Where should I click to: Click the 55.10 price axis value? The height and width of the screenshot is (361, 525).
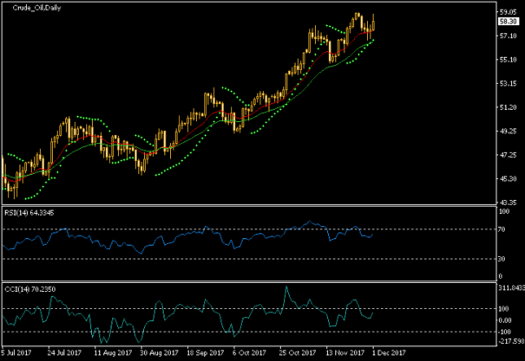(x=508, y=59)
